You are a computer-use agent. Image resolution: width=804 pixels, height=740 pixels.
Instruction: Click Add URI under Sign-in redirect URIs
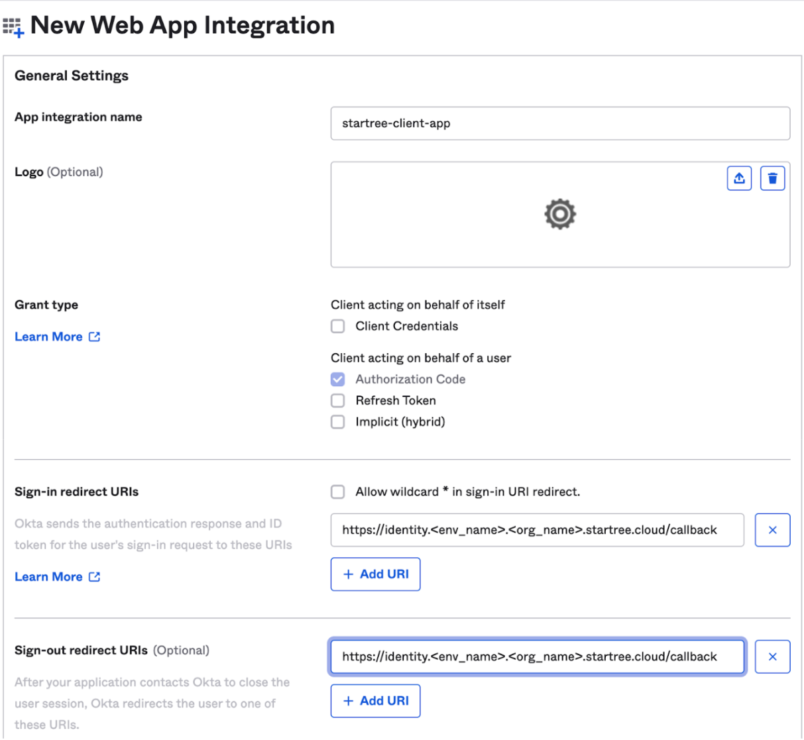pos(375,574)
